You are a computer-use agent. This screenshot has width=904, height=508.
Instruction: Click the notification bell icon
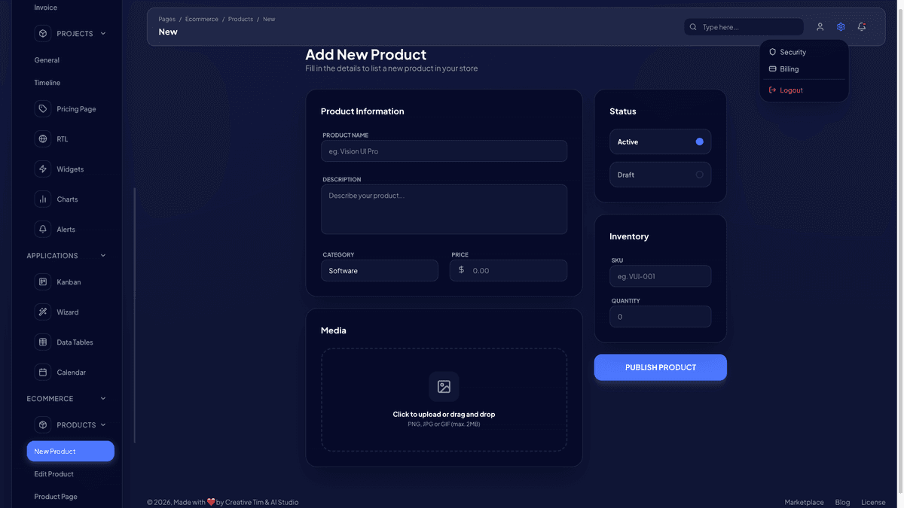[x=861, y=26]
